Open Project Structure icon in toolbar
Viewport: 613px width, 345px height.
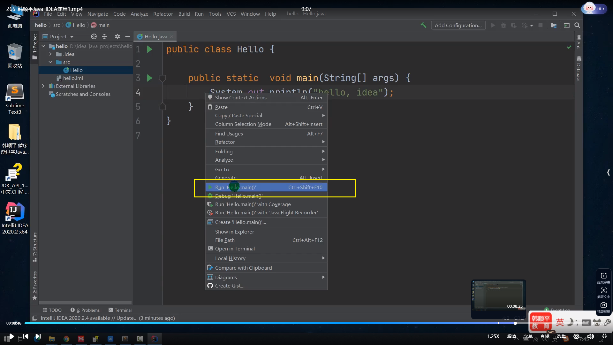click(x=554, y=25)
